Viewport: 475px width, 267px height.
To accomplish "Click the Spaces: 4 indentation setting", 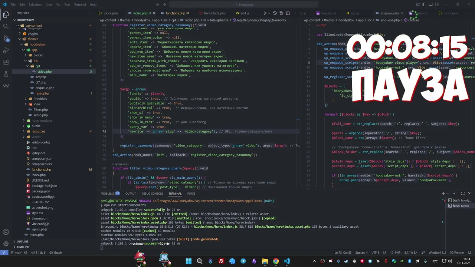I will (x=361, y=253).
